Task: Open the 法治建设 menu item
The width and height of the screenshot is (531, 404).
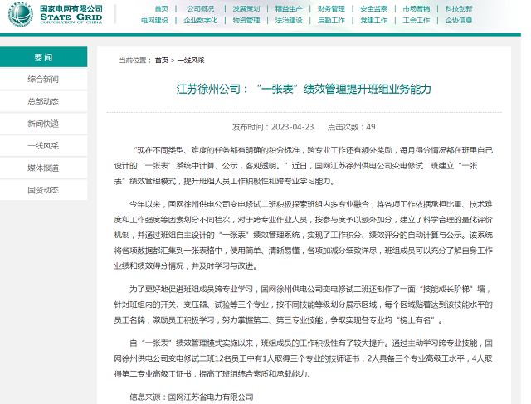Action: click(x=289, y=20)
